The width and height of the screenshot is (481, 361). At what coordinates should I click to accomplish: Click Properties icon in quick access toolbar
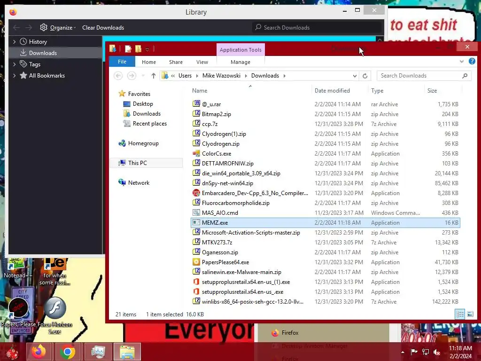click(128, 49)
